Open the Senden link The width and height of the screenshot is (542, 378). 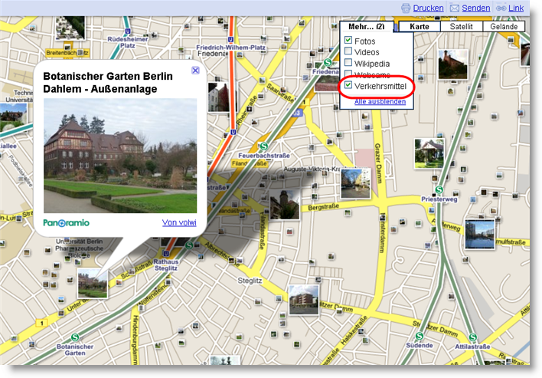pos(475,8)
